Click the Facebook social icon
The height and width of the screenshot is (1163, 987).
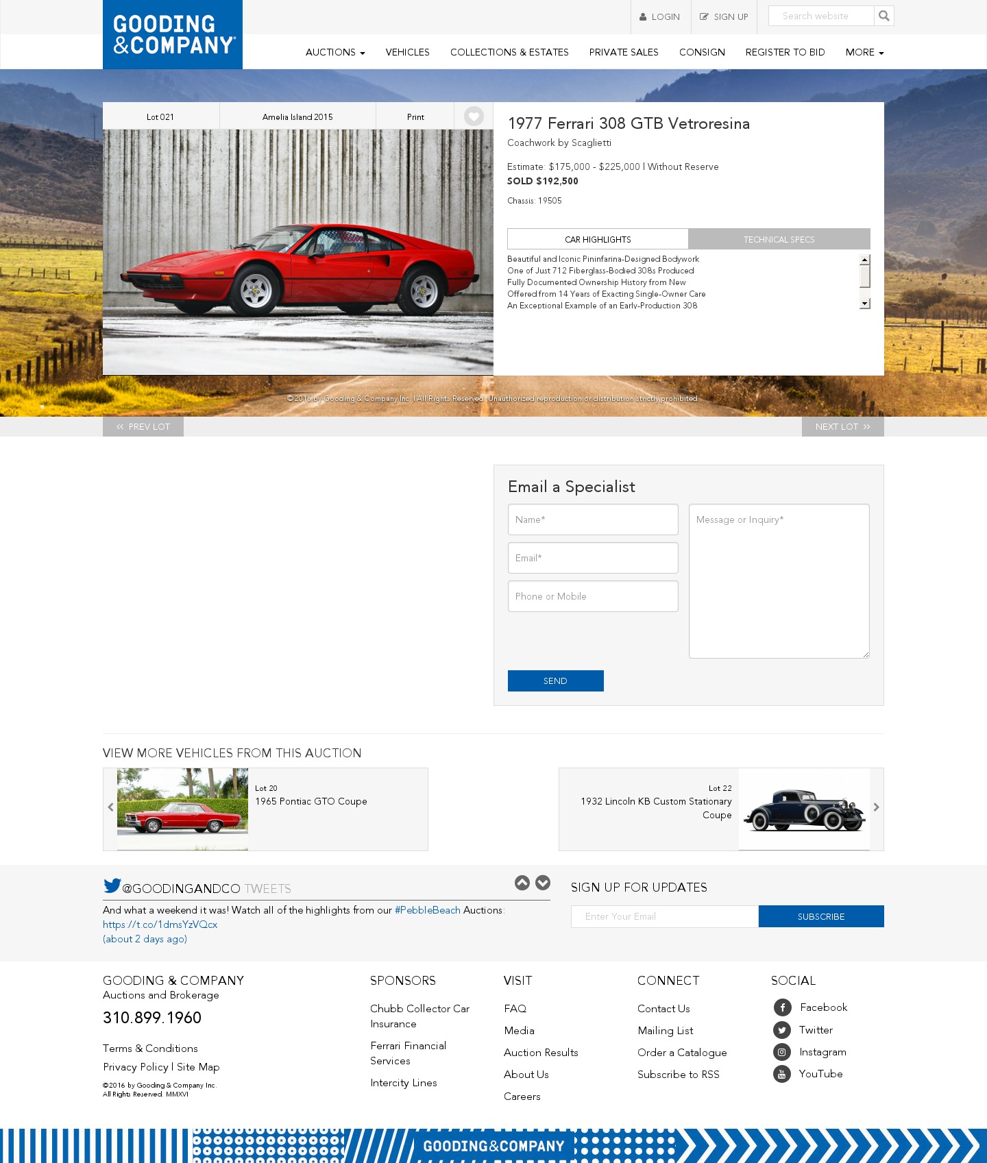(782, 1007)
